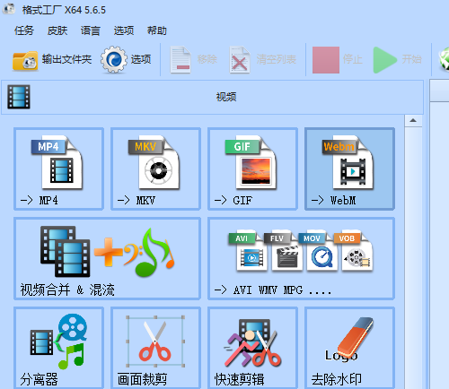
Task: Open the 语言 menu
Action: point(91,30)
